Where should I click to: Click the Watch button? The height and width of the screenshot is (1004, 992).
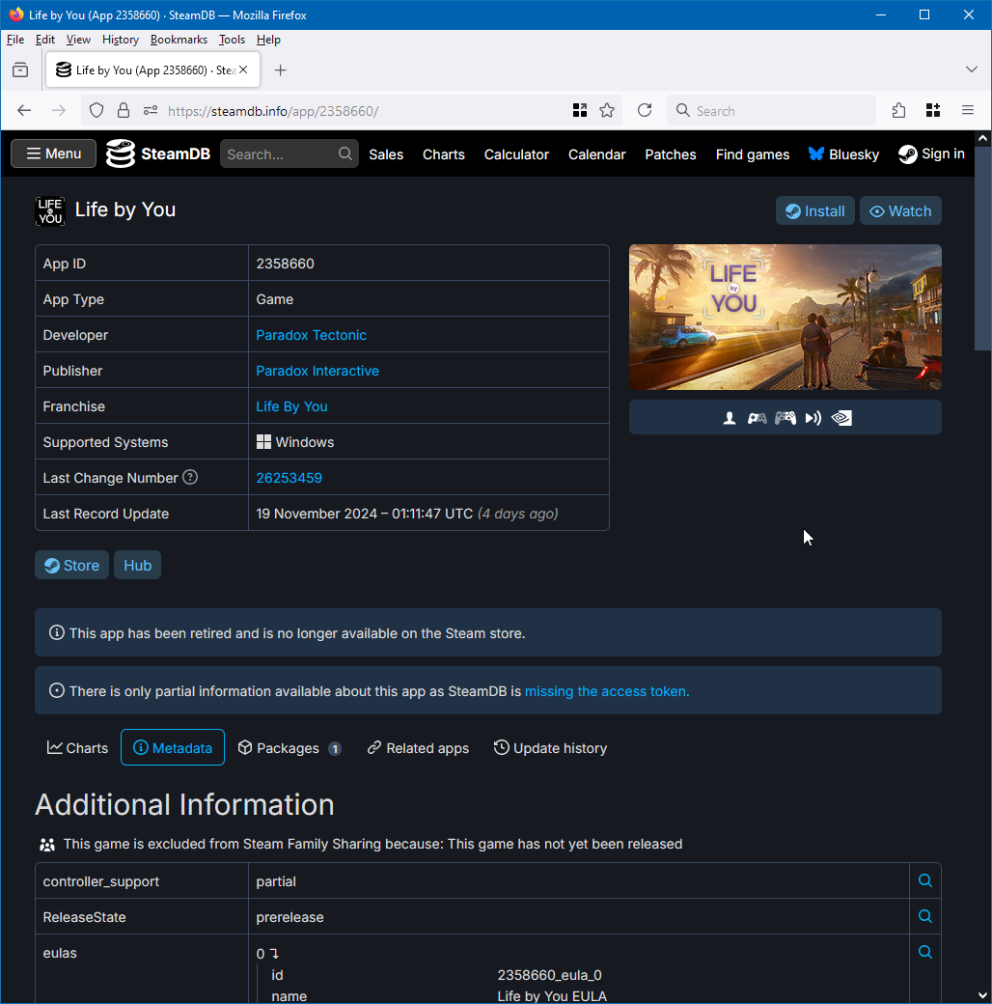click(900, 210)
